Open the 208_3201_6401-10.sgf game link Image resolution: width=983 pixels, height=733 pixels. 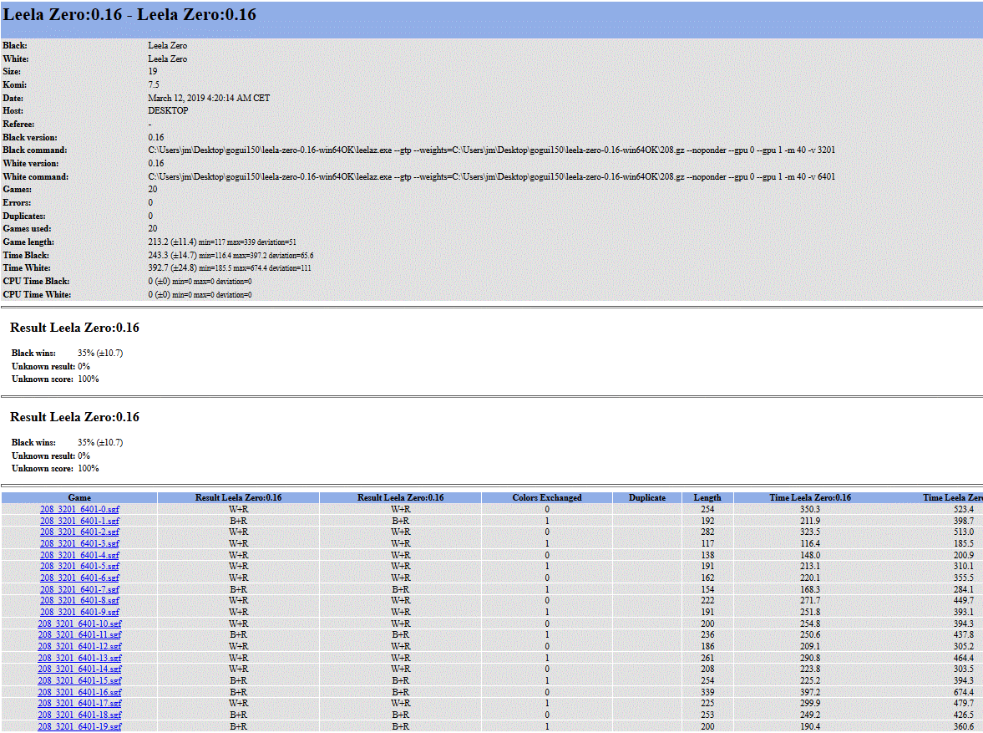(79, 624)
